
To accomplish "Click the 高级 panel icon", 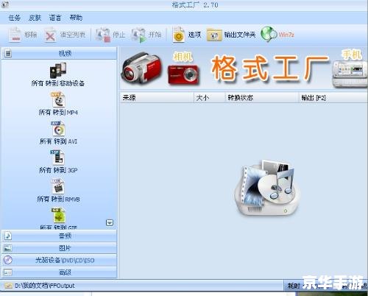I will click(x=8, y=272).
